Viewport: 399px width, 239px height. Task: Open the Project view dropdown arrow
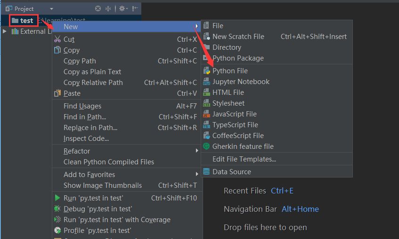[x=52, y=9]
